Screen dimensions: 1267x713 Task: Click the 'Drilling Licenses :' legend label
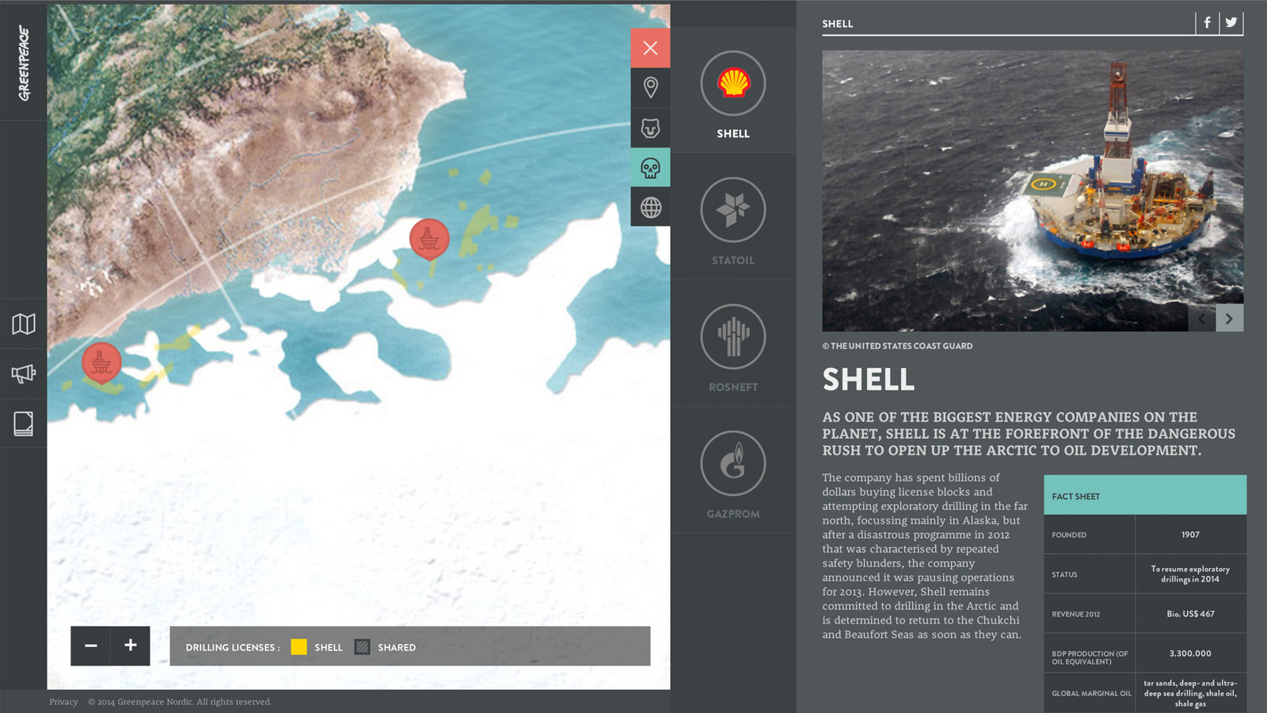point(233,647)
